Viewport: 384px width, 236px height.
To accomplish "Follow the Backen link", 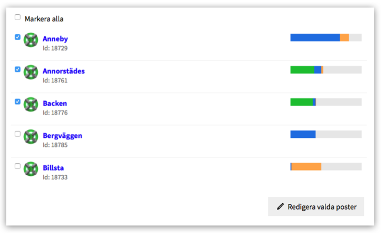I will click(55, 103).
